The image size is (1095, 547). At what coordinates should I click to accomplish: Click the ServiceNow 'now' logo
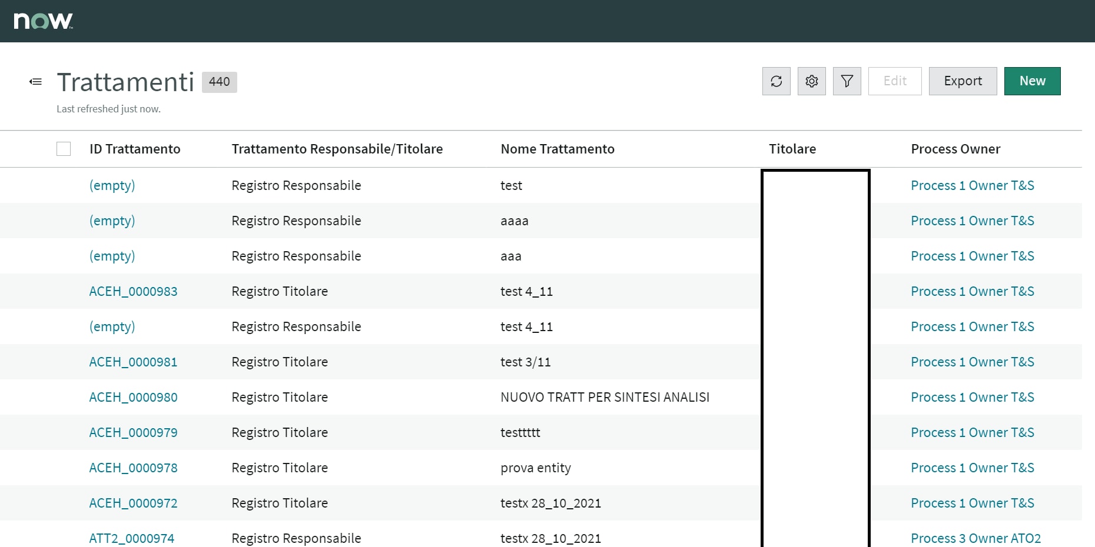[40, 19]
